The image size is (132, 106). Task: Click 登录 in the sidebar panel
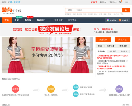click(100, 46)
